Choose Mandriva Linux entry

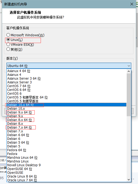67,161
